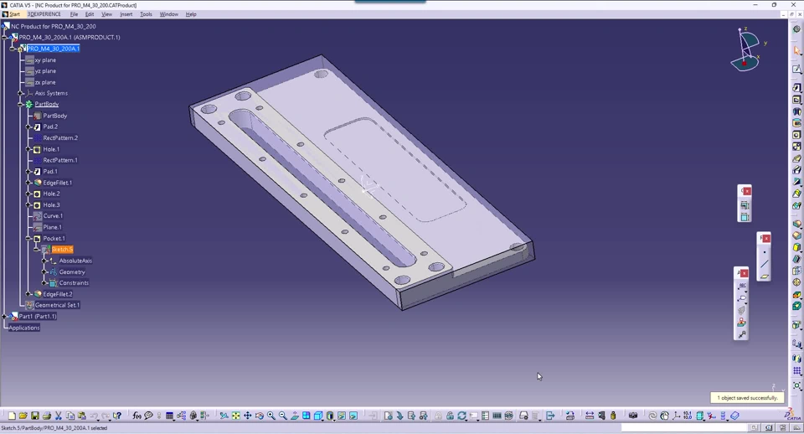This screenshot has height=434, width=804.
Task: Expand the Geometry node under Sketch.5
Action: [44, 272]
